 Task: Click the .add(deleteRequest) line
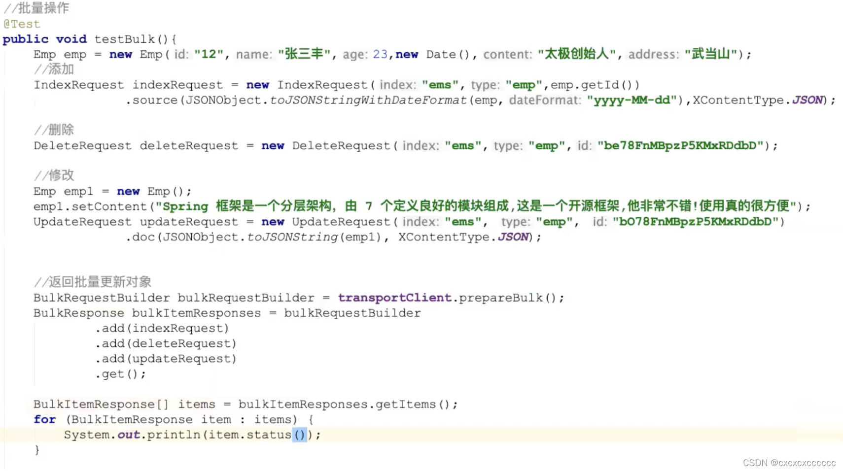tap(166, 343)
